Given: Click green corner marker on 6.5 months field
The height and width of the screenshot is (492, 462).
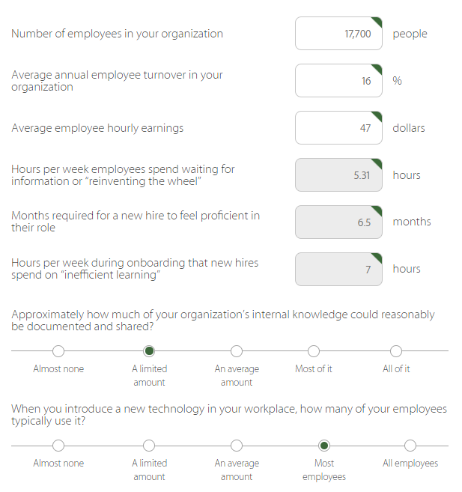Looking at the screenshot, I should (377, 210).
